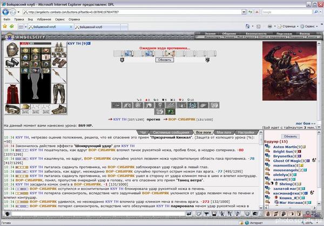Switch to the Системные сообщения tab
The height and width of the screenshot is (226, 324).
click(171, 133)
